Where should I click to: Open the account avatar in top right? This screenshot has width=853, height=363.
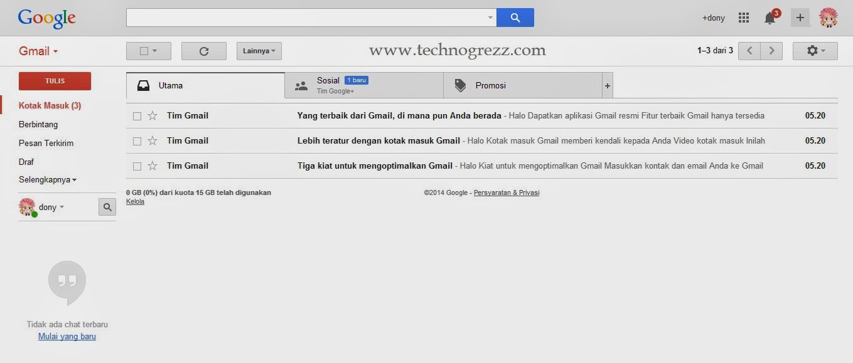(829, 18)
